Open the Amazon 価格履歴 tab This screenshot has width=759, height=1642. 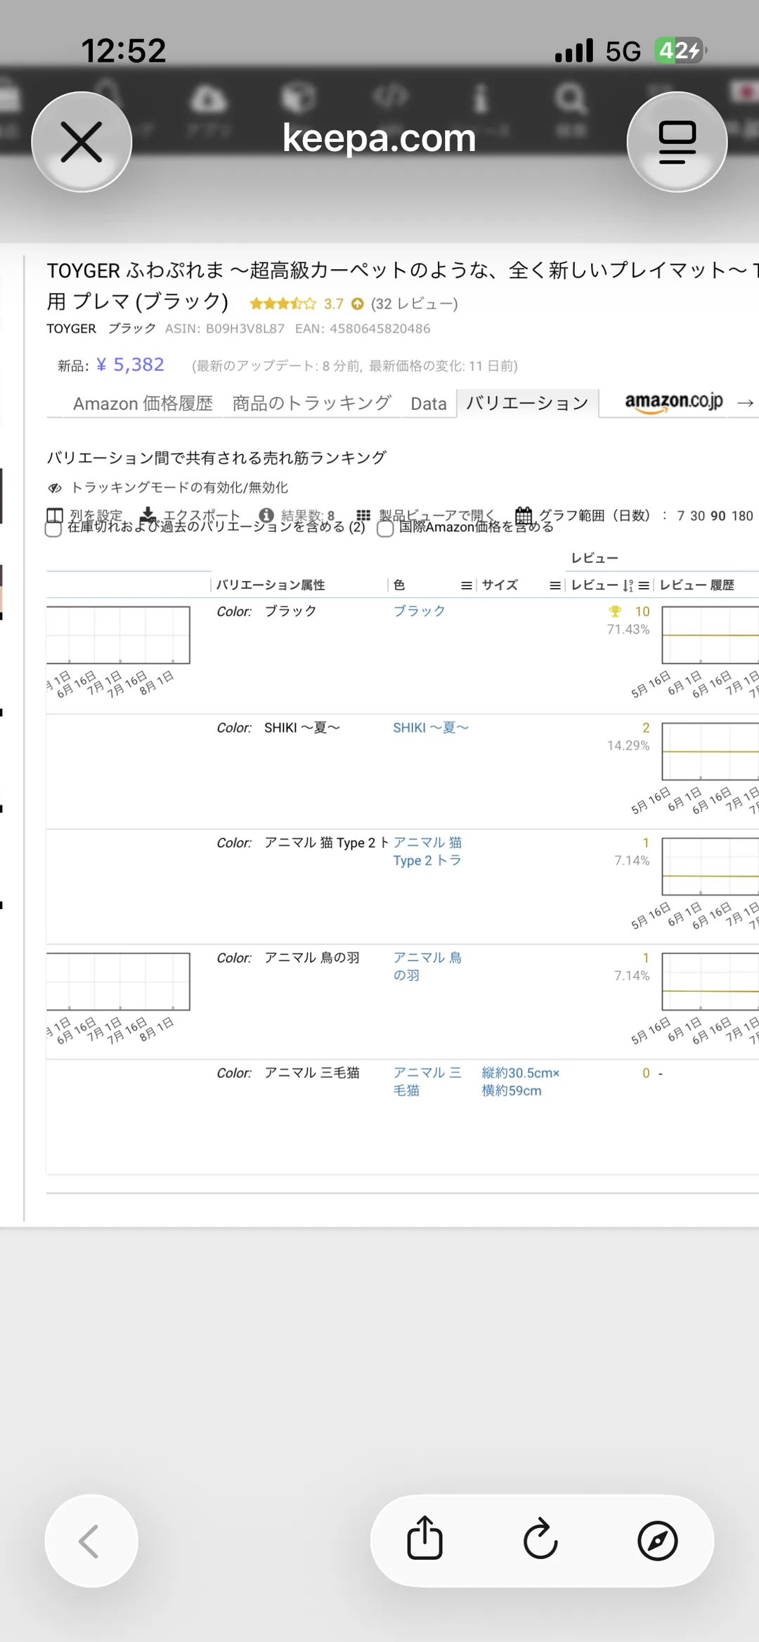pyautogui.click(x=143, y=403)
